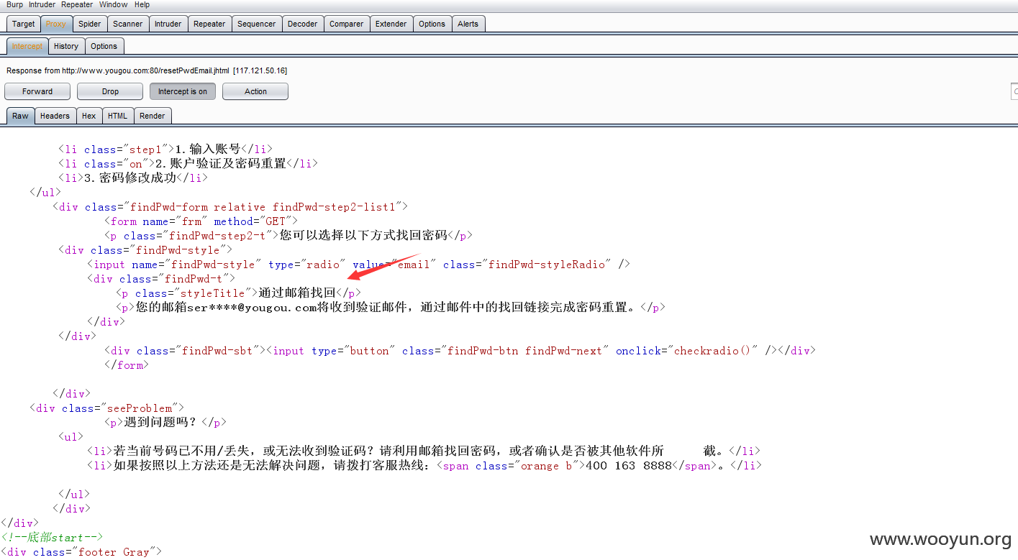Select the Render view tab
The image size is (1018, 560).
click(153, 116)
